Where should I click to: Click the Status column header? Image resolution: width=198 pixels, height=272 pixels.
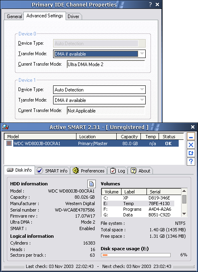pyautogui.click(x=171, y=137)
